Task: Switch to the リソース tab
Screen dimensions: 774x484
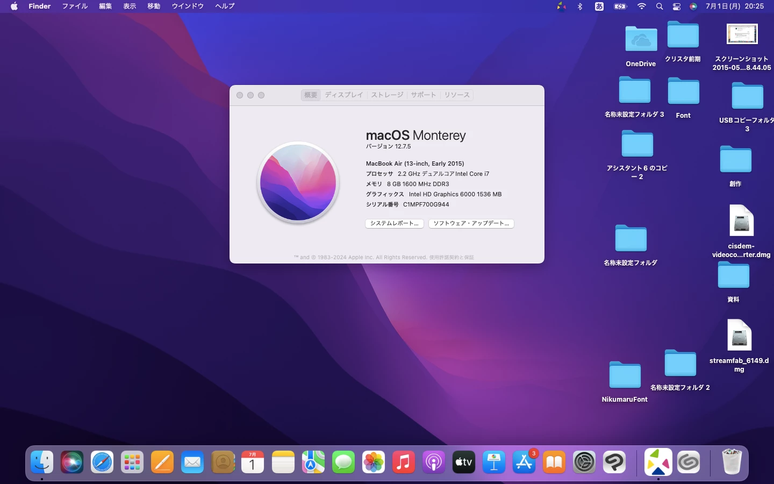Action: coord(457,95)
